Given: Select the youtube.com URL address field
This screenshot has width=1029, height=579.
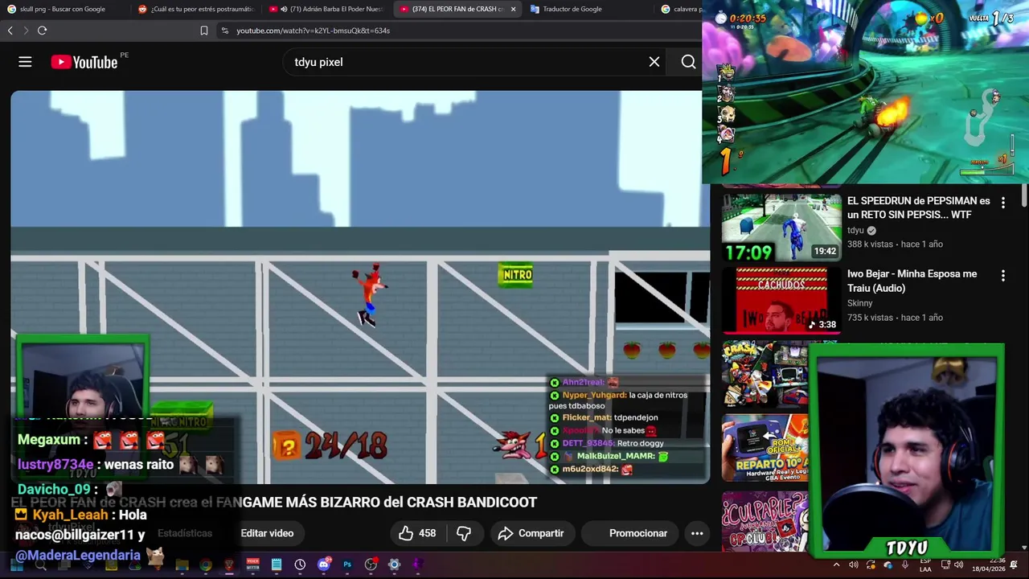Looking at the screenshot, I should [313, 31].
